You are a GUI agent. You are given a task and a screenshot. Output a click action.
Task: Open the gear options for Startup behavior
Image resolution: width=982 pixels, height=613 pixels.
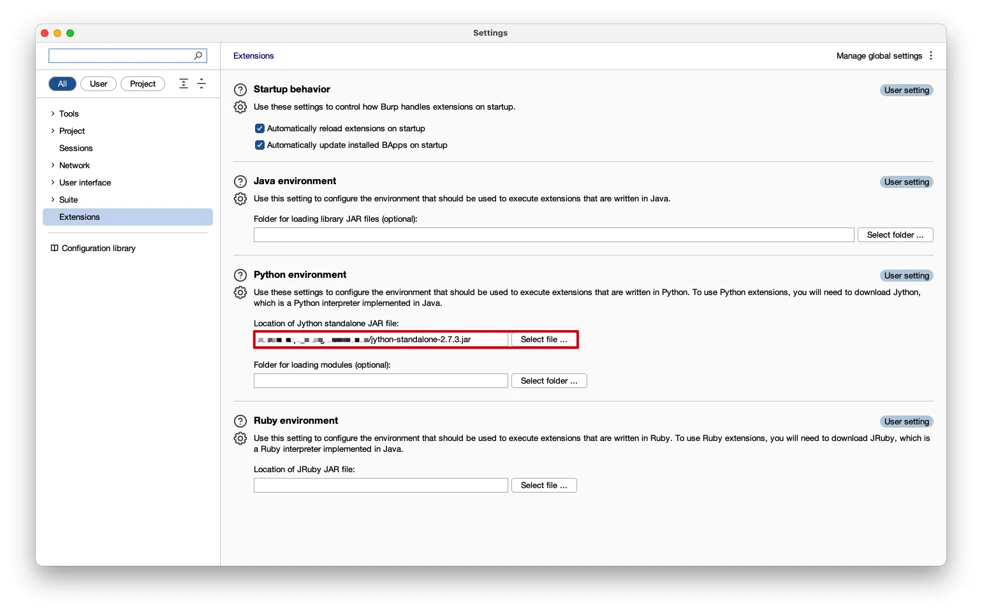[240, 107]
